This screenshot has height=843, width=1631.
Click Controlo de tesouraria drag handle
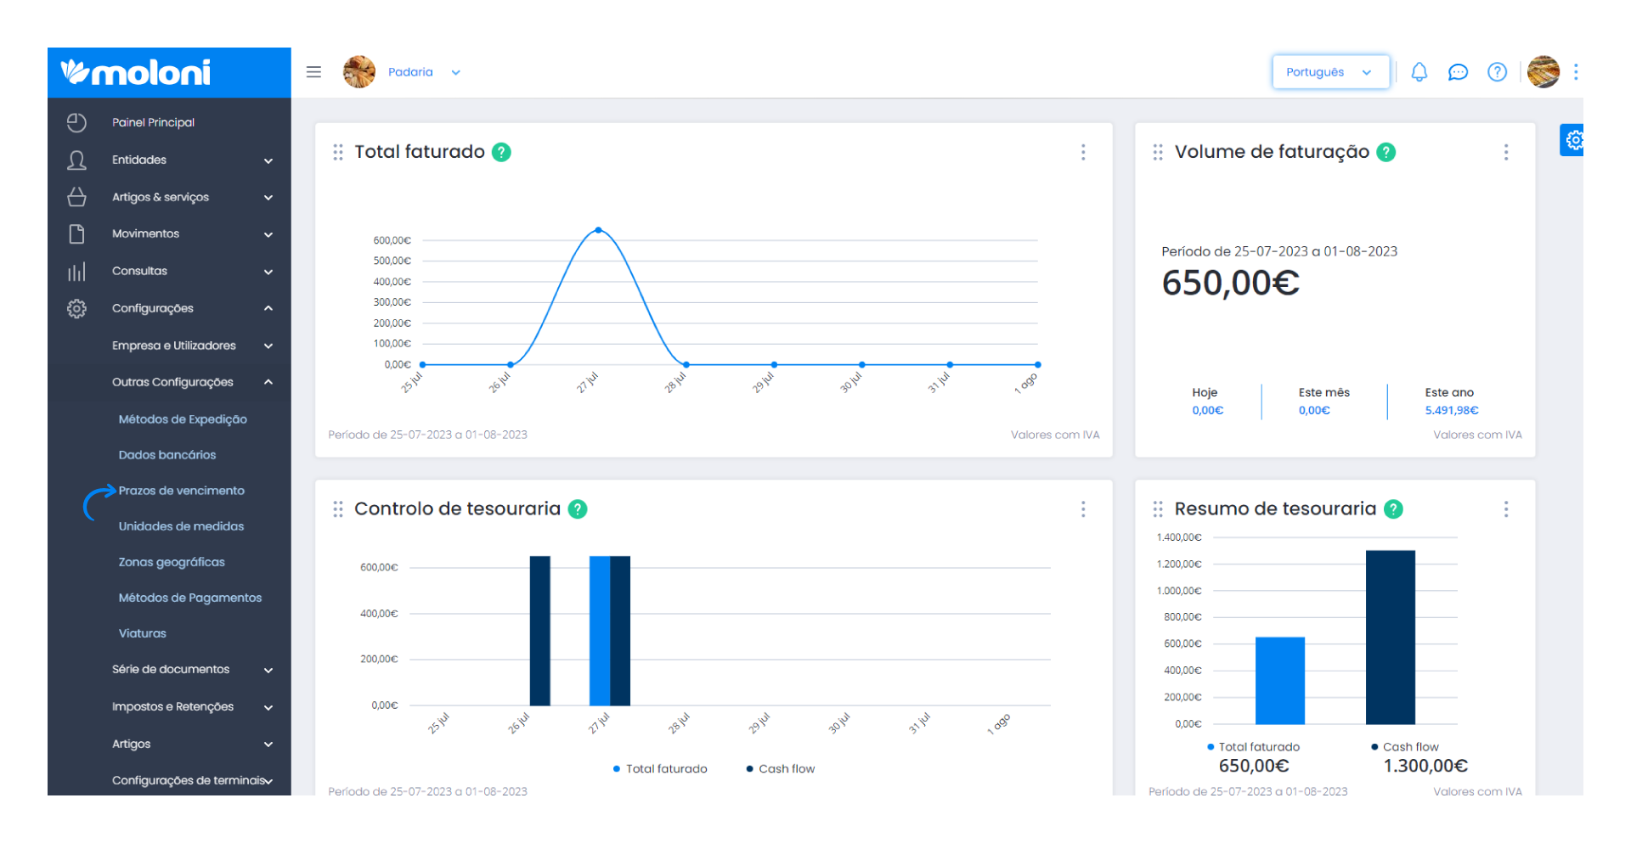[x=338, y=509]
